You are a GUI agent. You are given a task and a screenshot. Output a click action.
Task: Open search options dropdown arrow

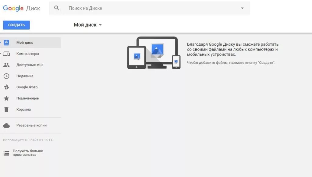242,8
